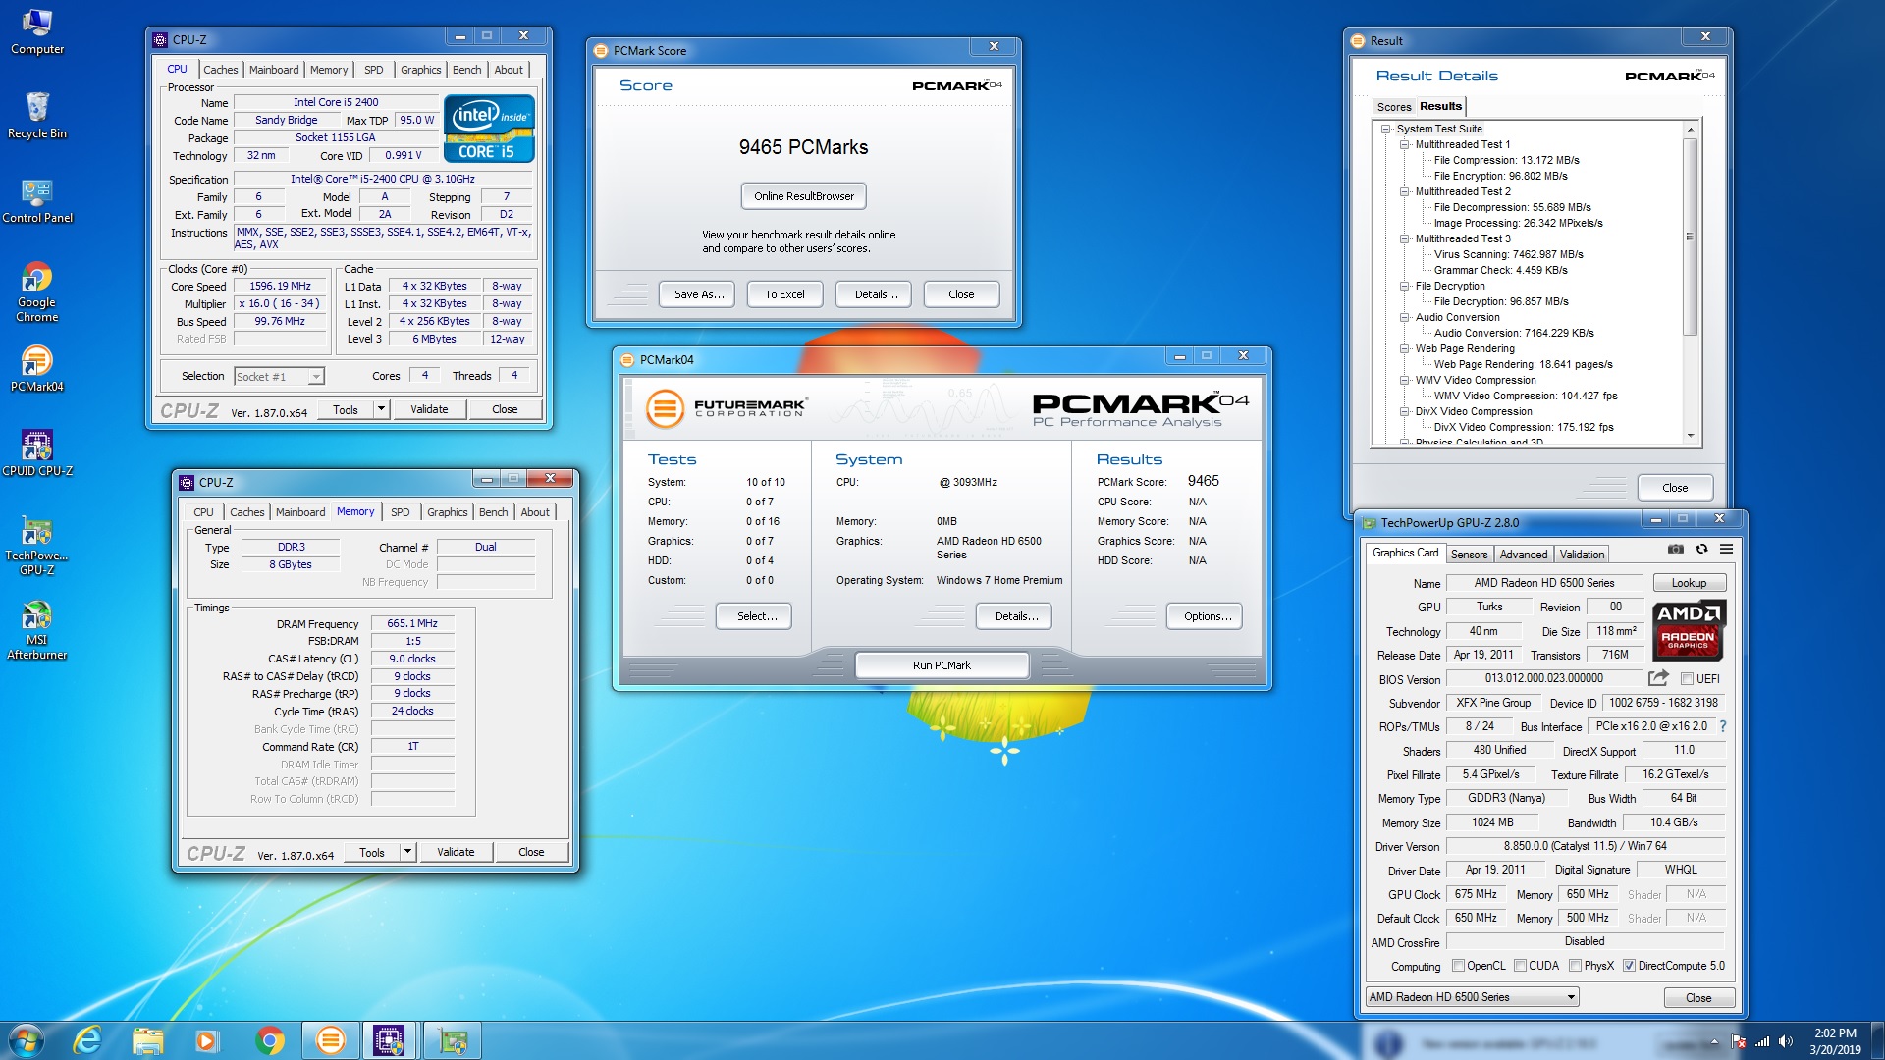Click the BIOS Version field in GPU-Z
Screen dimensions: 1885x1060
(x=1543, y=678)
